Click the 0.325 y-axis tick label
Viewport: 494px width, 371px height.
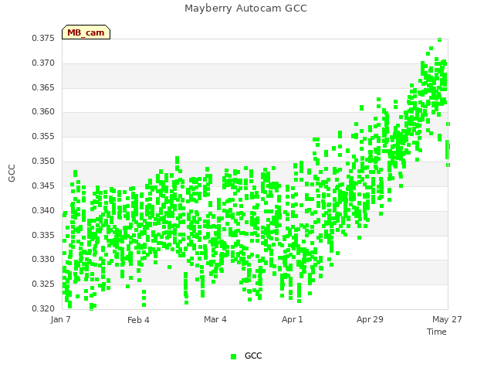43,284
